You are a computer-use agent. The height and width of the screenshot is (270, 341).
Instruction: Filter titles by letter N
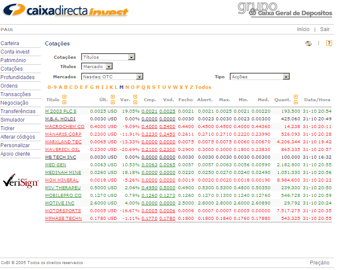point(127,87)
